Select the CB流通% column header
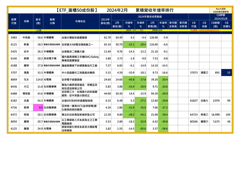The width and height of the screenshot is (240, 170). [x=226, y=25]
